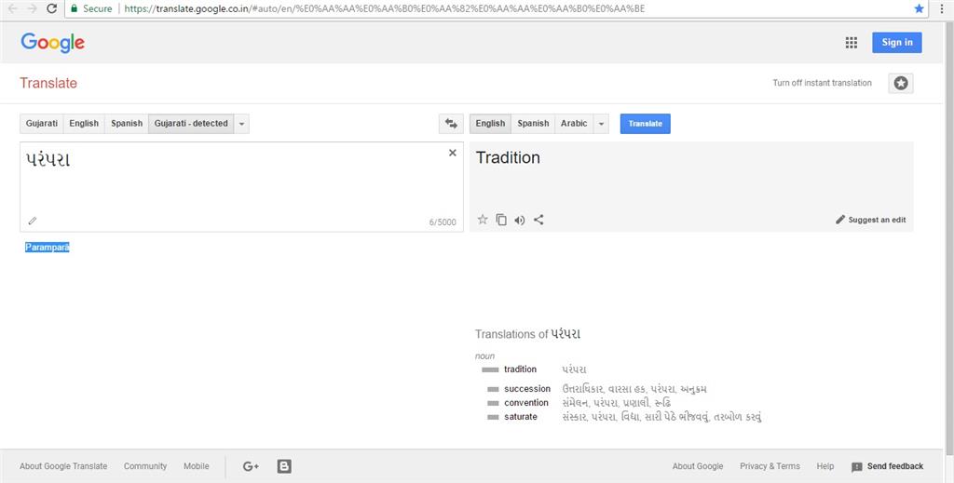Click the saturate translation entry

point(520,417)
